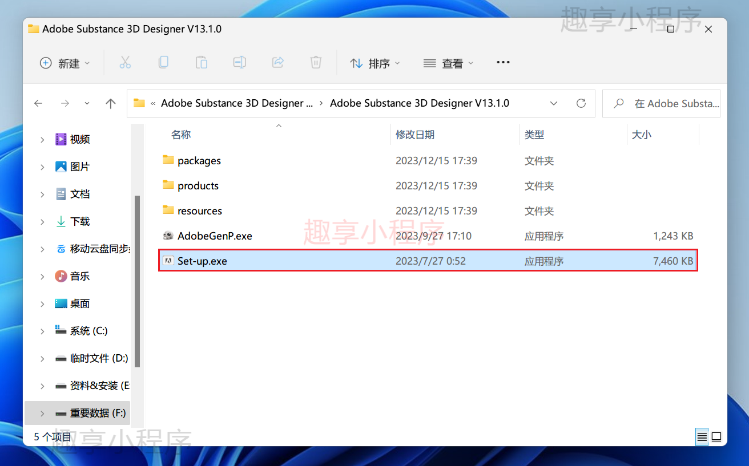Go up one folder level

pos(111,103)
